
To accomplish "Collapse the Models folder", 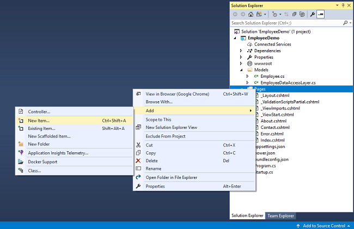I will 241,70.
